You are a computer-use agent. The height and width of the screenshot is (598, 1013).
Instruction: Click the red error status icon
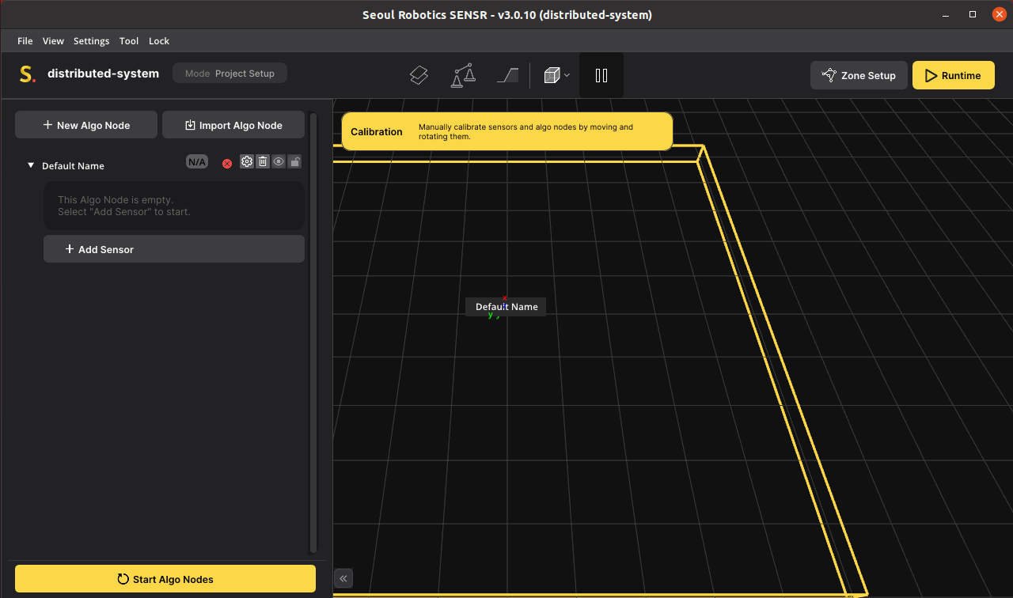227,163
